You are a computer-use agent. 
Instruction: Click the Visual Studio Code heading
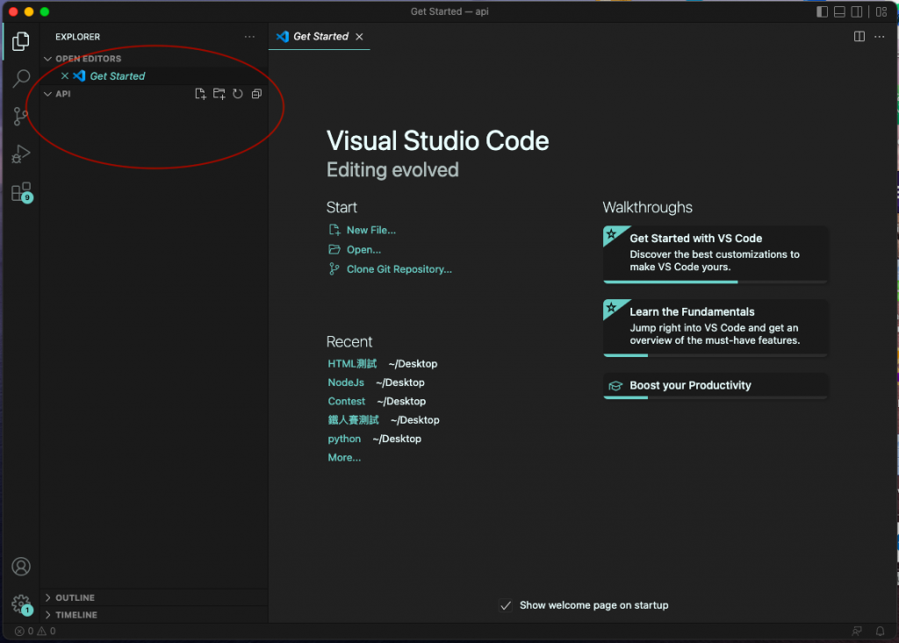pos(437,141)
